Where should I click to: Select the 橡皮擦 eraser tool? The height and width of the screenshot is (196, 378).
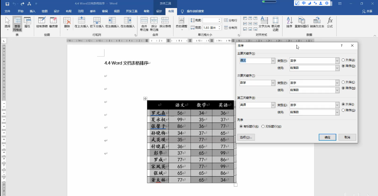pos(53,22)
